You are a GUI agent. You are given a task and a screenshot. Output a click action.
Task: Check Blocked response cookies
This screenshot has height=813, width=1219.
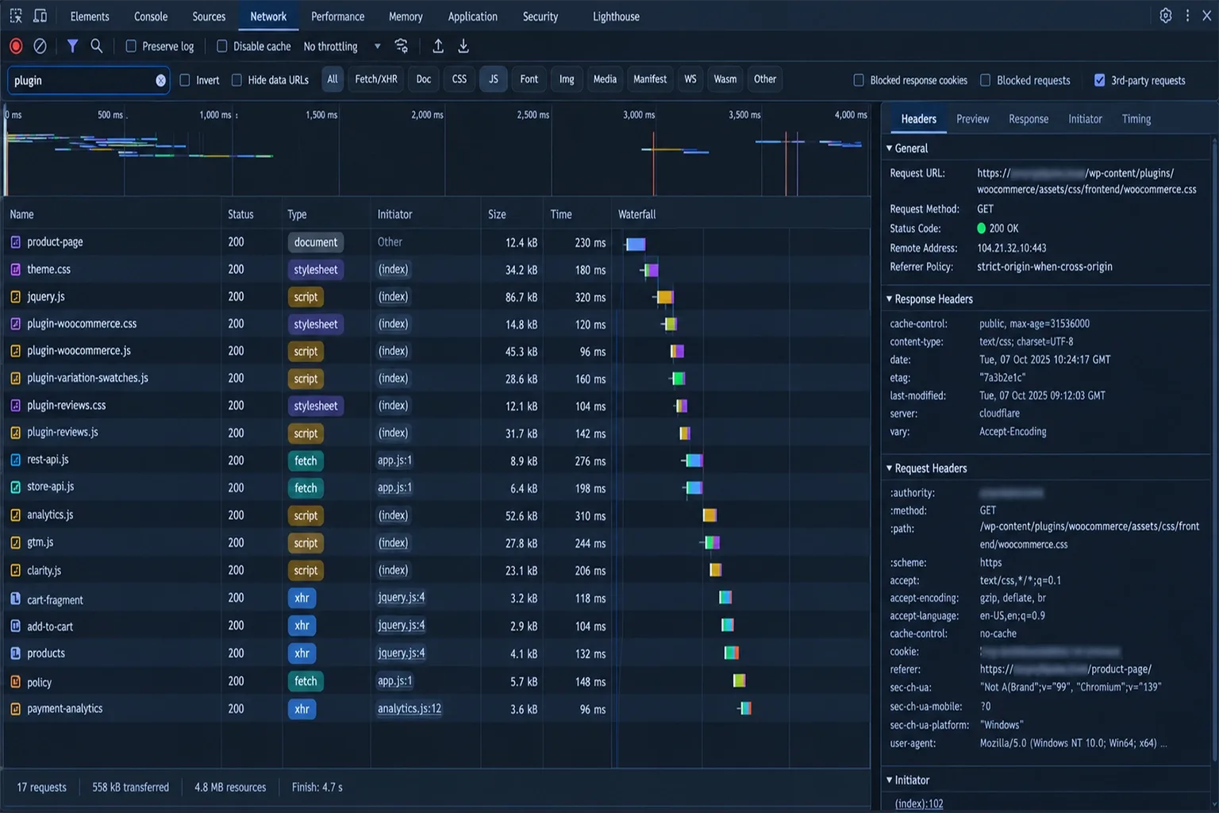coord(859,80)
